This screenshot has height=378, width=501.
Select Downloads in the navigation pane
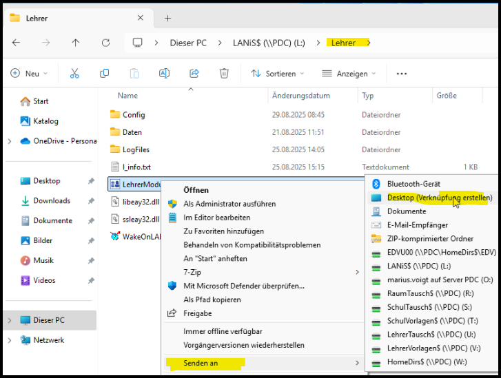coord(52,201)
